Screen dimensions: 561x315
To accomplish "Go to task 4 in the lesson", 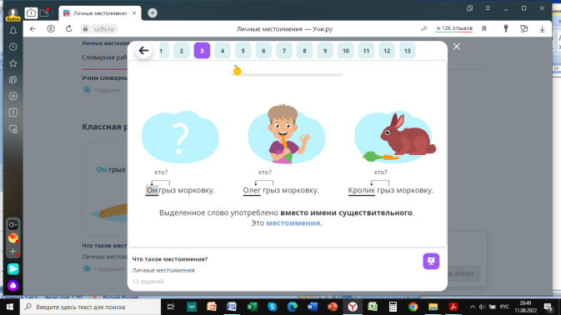I will [x=223, y=51].
